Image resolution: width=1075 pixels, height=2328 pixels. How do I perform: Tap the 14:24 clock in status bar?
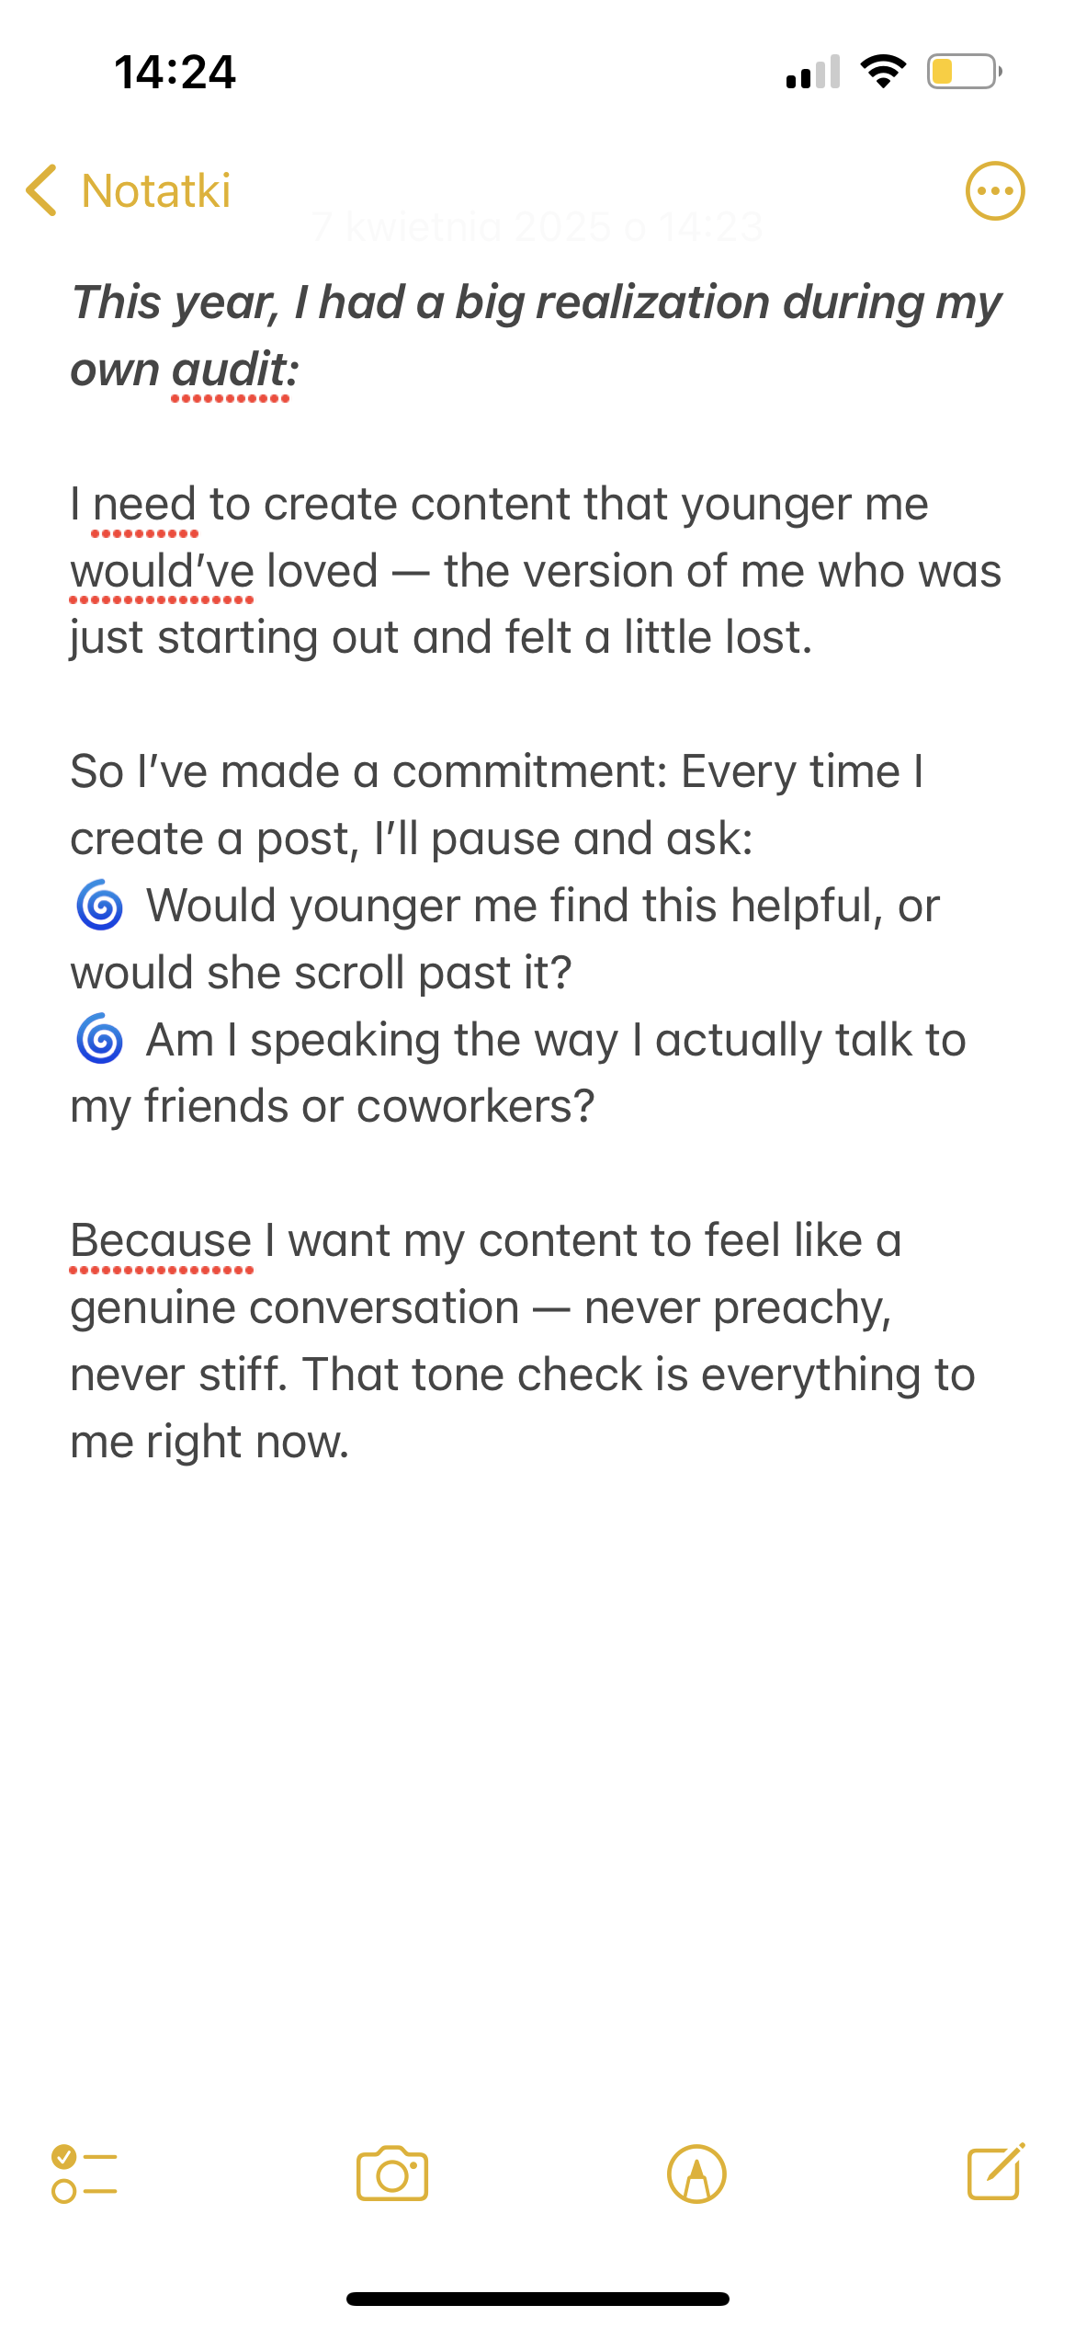(175, 72)
